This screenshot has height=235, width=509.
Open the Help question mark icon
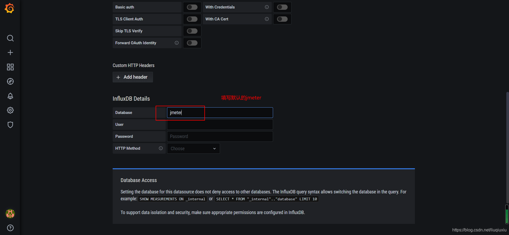[10, 228]
